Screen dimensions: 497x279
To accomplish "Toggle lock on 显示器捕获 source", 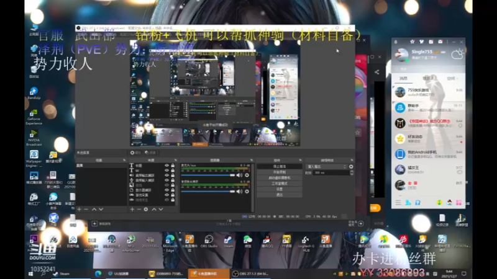I will (173, 190).
